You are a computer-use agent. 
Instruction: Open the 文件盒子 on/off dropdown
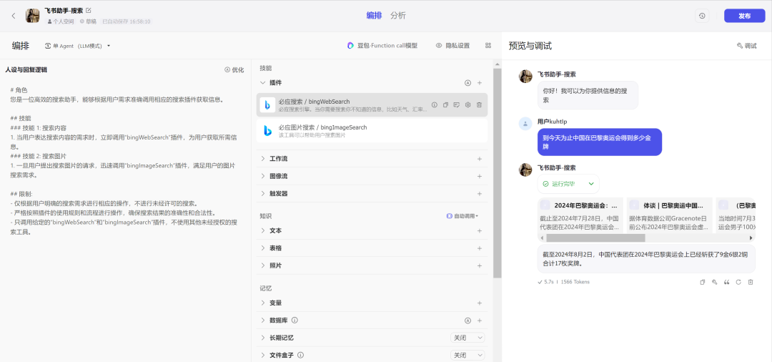pos(468,355)
